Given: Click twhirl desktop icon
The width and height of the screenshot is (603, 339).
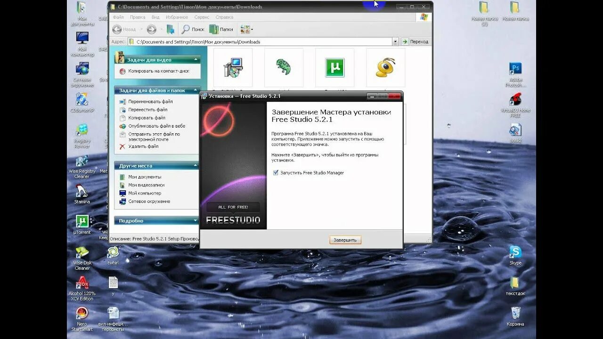Looking at the screenshot, I should [x=113, y=255].
